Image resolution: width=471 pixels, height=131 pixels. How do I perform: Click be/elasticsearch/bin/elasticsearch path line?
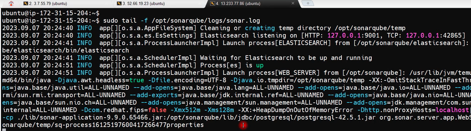(65, 50)
